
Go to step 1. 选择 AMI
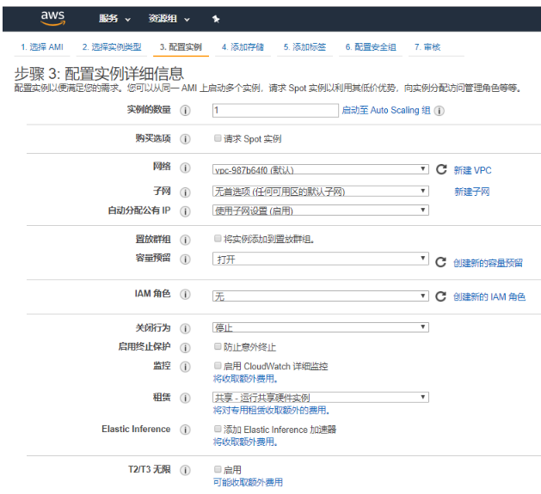tap(42, 47)
